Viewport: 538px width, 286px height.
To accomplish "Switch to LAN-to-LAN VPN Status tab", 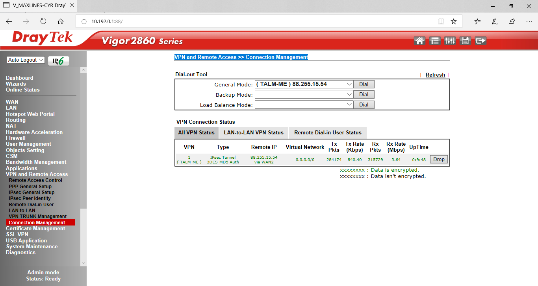I will pyautogui.click(x=254, y=133).
